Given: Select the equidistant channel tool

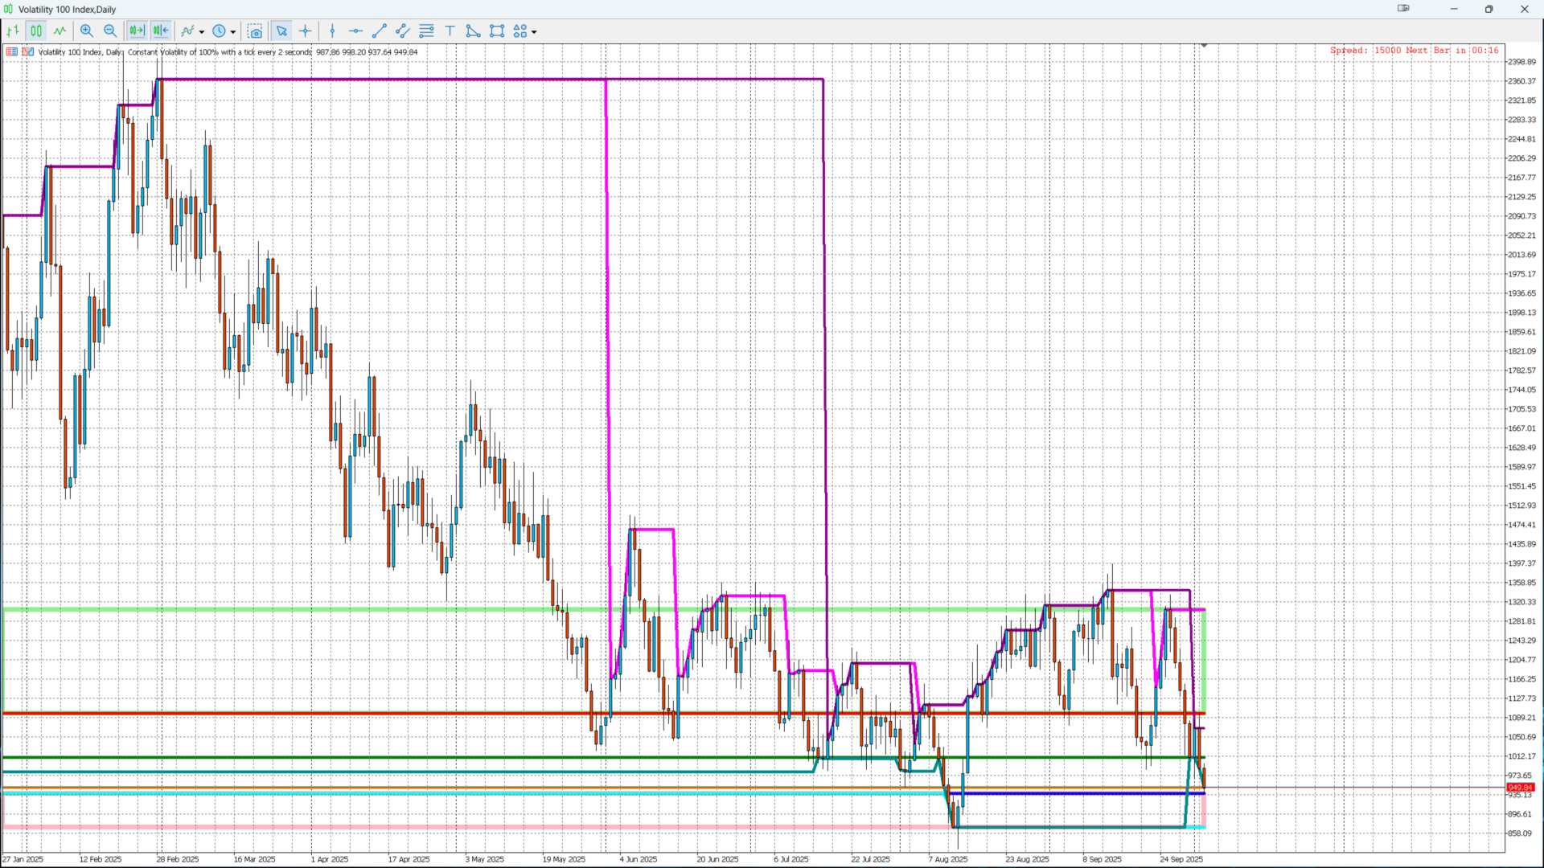Looking at the screenshot, I should tap(403, 31).
